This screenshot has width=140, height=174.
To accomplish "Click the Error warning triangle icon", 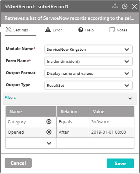I will click(x=48, y=29).
